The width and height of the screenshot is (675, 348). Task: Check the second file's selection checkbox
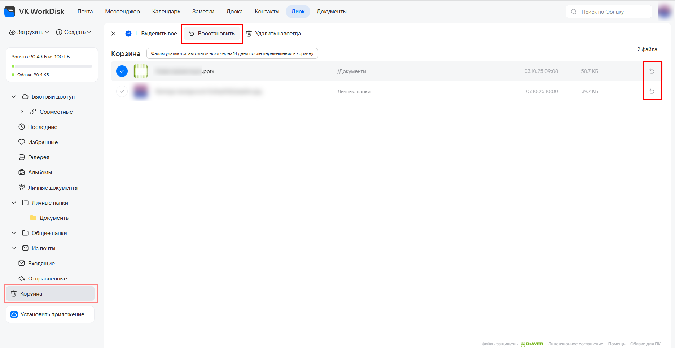tap(122, 91)
